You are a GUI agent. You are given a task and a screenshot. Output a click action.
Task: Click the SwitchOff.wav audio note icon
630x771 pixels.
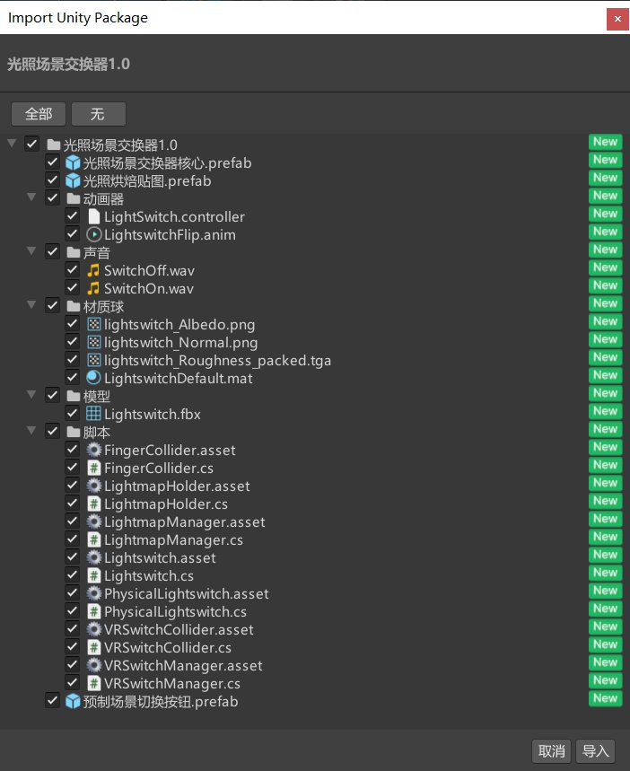pos(93,270)
